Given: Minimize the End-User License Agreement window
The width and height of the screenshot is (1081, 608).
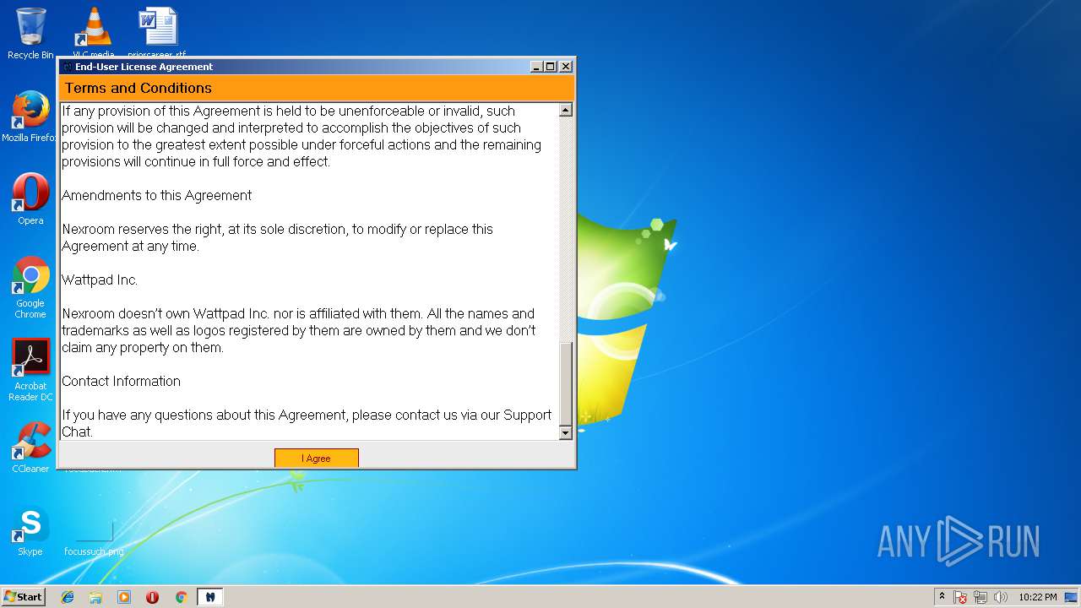Looking at the screenshot, I should (x=536, y=67).
